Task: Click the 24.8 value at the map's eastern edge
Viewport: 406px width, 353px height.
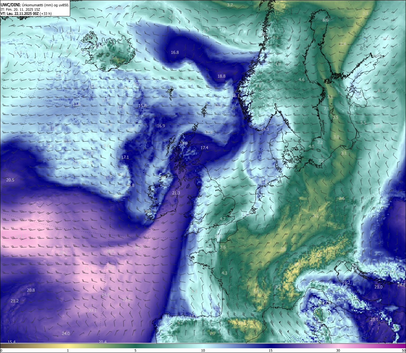Action: tap(401, 285)
